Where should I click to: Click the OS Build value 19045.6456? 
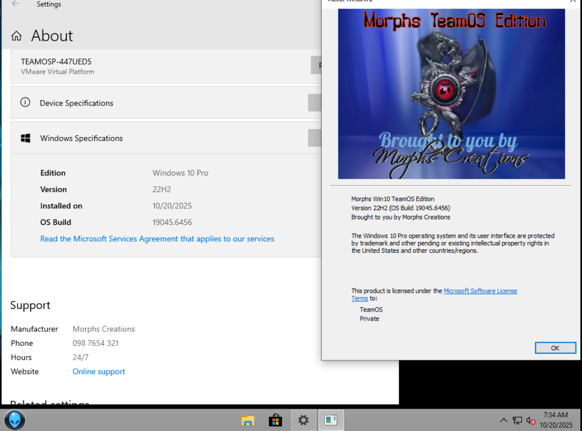pos(172,222)
